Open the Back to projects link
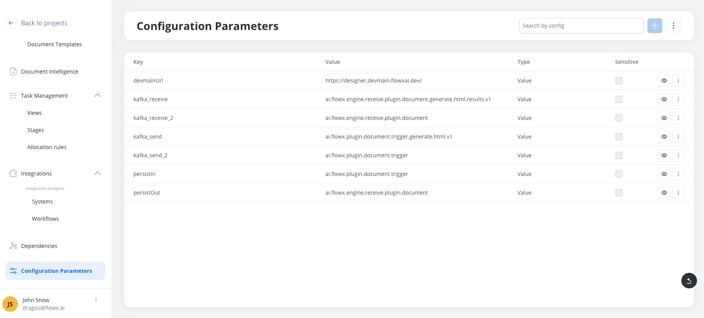This screenshot has height=318, width=704. 44,23
